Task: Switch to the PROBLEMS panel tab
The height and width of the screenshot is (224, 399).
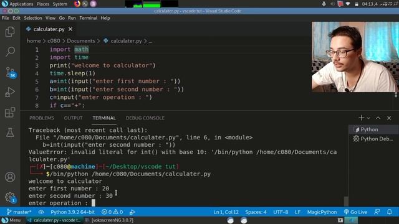Action: 42,118
